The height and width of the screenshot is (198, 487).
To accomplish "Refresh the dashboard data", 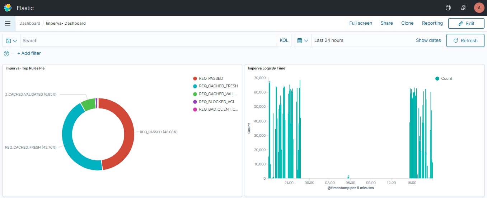I will click(465, 40).
